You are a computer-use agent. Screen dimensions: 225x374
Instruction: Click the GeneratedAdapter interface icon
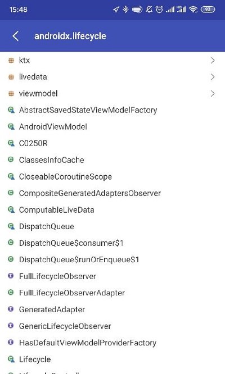click(11, 309)
